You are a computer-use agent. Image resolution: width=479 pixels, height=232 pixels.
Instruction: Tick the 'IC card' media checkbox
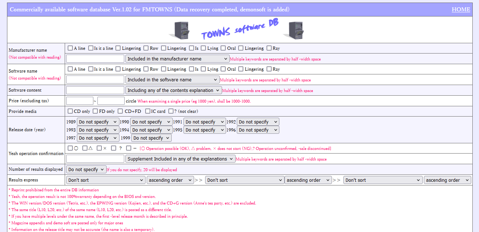click(148, 111)
